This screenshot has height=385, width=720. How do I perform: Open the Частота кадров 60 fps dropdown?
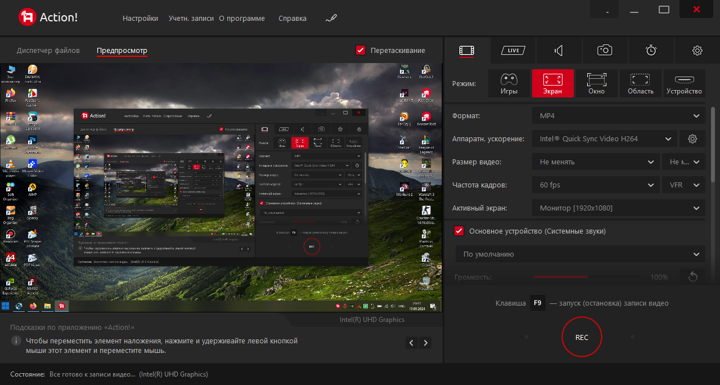596,185
